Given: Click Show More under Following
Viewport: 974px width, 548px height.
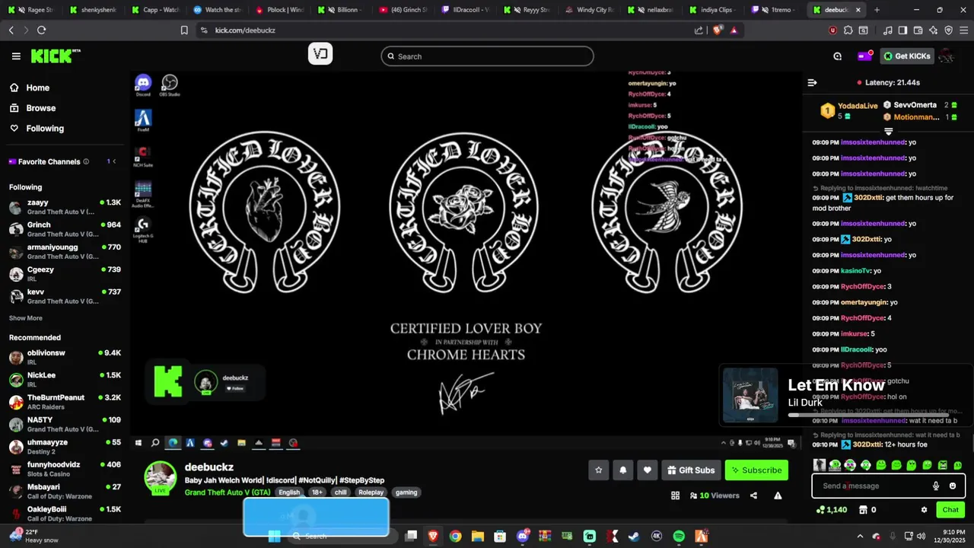Looking at the screenshot, I should 26,318.
